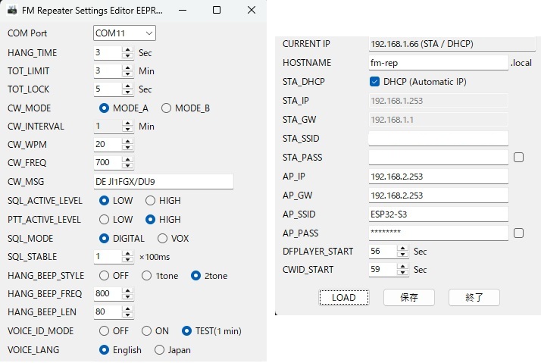Increase HANG_TIME with up arrow
Screen dimensions: 541x363
tap(127, 50)
